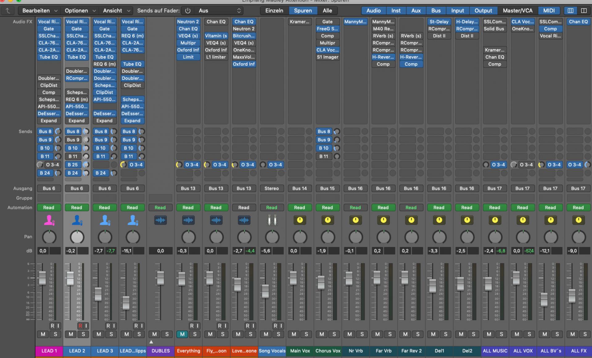
Task: Select the DUBLES track name label
Action: (x=161, y=351)
